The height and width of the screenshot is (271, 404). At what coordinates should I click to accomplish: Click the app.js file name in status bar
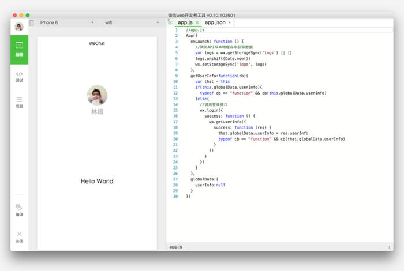175,247
